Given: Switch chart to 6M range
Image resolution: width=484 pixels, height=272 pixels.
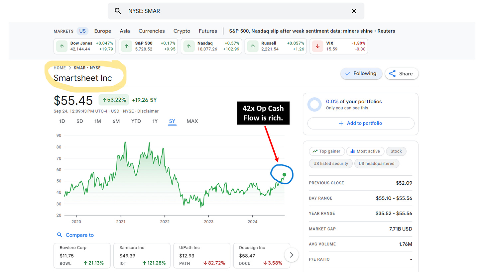Looking at the screenshot, I should pyautogui.click(x=116, y=121).
